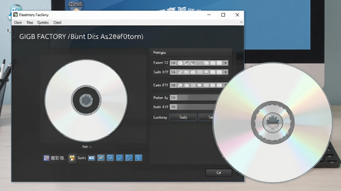The width and height of the screenshot is (341, 191).
Task: Expand the Exom 12 dropdown arrow
Action: click(x=225, y=63)
